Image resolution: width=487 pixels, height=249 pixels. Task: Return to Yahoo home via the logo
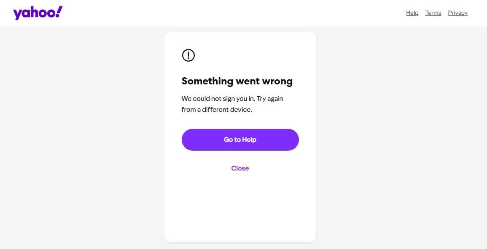(x=38, y=13)
